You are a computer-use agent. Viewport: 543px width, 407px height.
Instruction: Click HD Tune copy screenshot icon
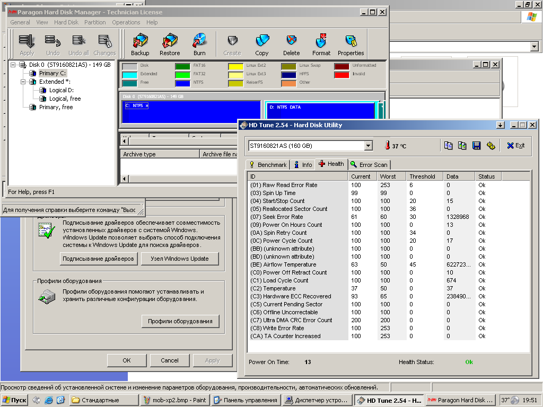coord(462,146)
